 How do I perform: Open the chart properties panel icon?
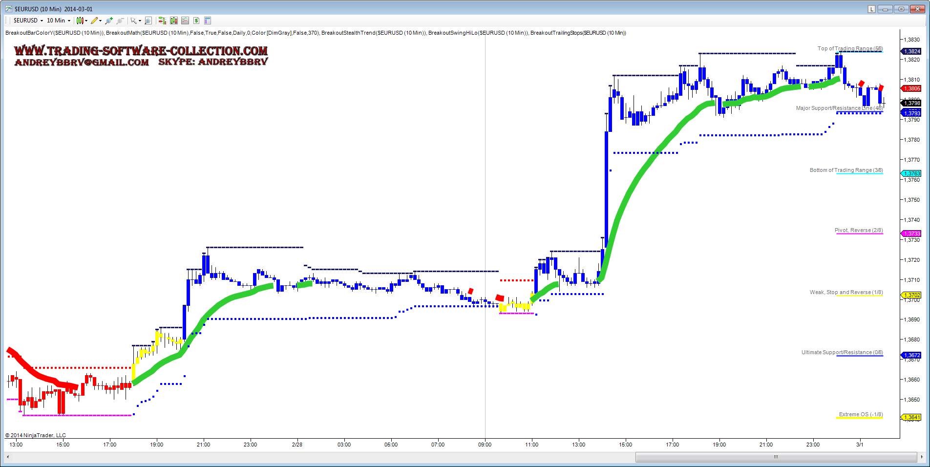[x=208, y=21]
